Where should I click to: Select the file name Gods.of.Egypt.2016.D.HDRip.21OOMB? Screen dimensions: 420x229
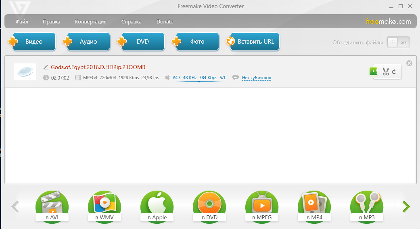click(98, 67)
